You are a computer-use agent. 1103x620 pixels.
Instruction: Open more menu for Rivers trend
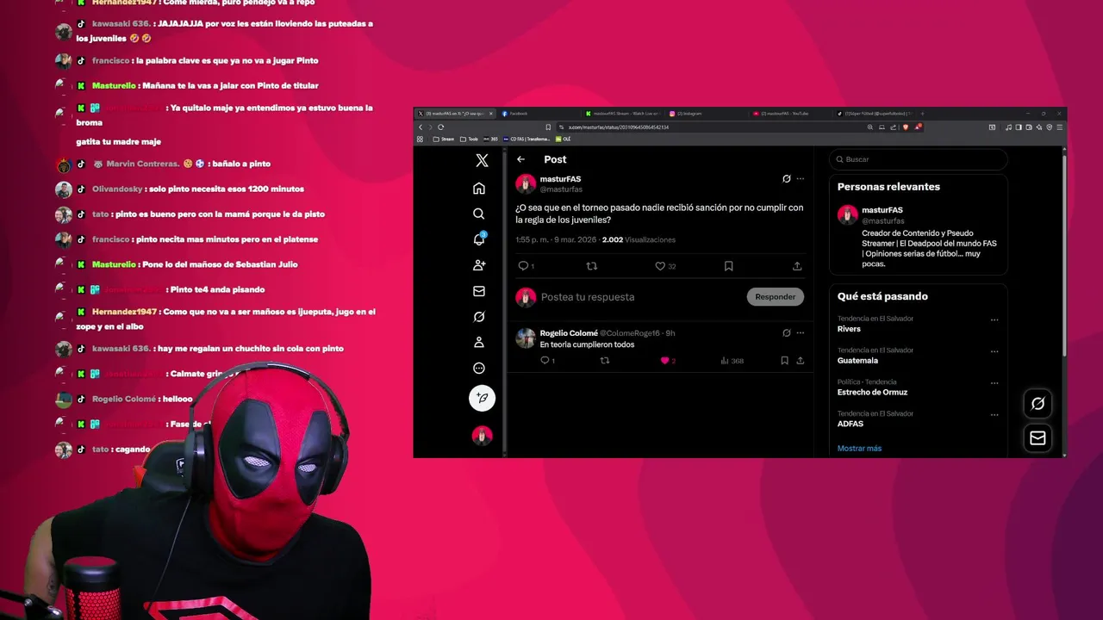click(994, 319)
